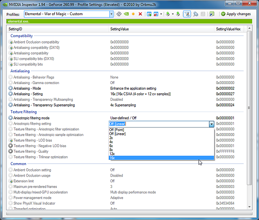
Task: Click the grayed bit value editor icon
Action: [x=203, y=14]
